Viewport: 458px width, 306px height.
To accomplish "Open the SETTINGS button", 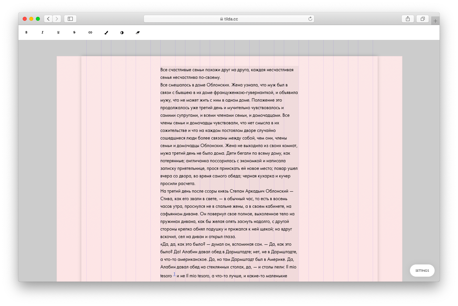I will coord(422,270).
